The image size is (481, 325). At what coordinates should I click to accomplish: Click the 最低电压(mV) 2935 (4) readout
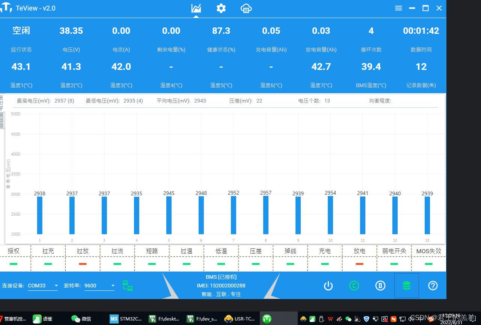point(115,101)
